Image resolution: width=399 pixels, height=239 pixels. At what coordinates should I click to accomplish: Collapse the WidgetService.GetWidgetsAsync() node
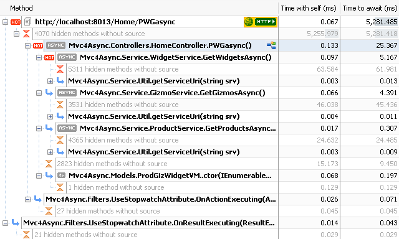pos(39,57)
